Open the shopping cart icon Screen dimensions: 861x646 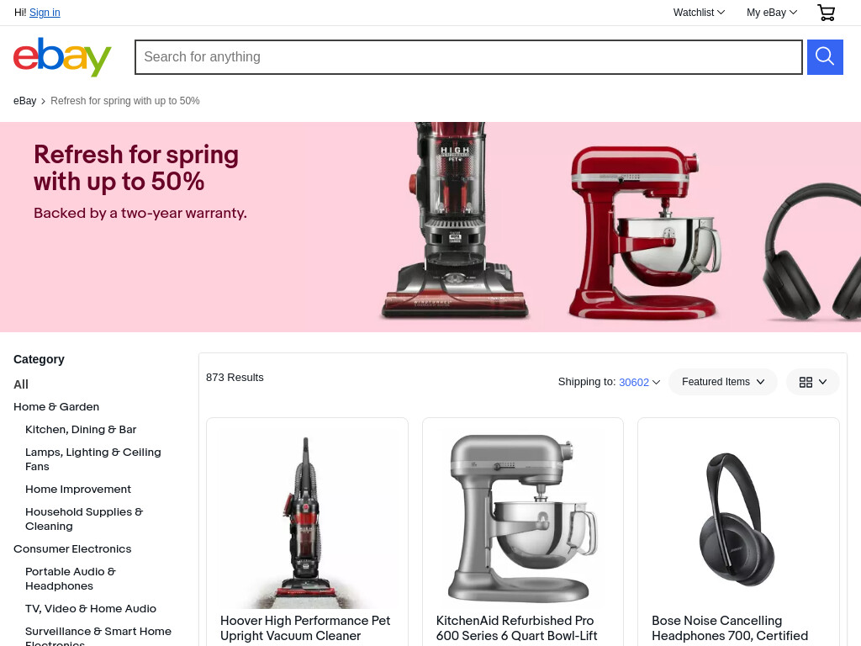[x=826, y=13]
